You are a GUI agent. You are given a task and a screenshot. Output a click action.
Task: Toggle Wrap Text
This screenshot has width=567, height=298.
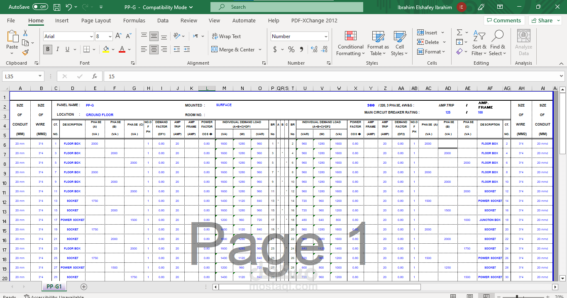[x=226, y=36]
